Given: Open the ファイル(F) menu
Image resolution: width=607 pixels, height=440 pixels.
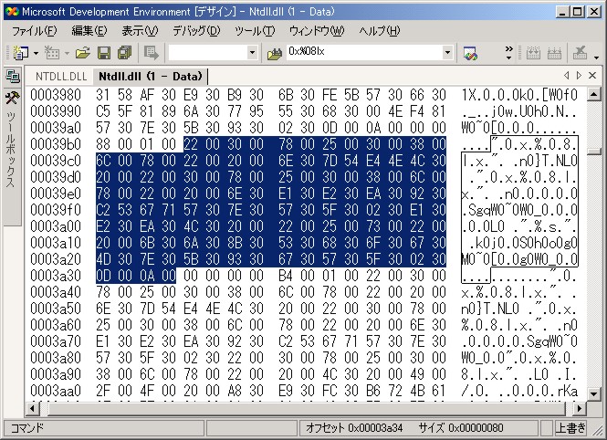Looking at the screenshot, I should click(x=34, y=30).
